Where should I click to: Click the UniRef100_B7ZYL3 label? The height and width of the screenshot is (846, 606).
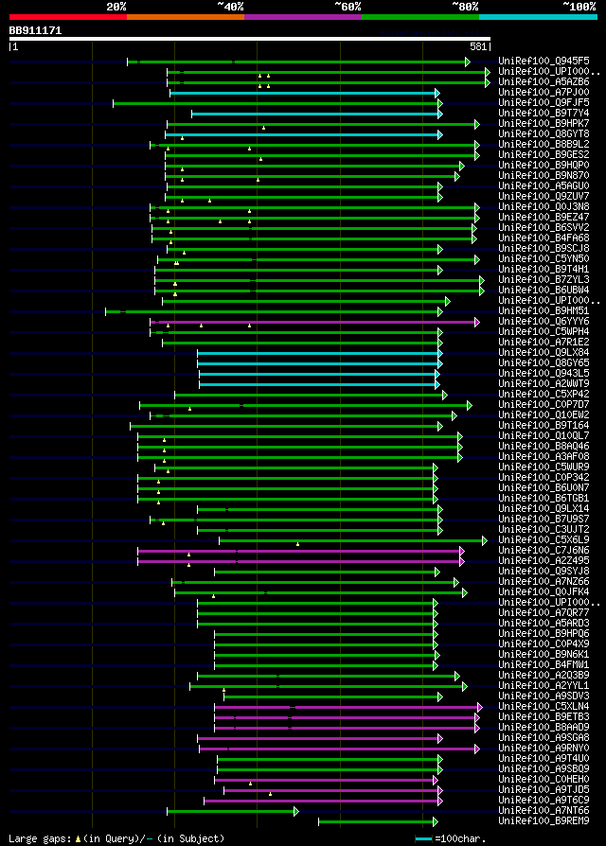pyautogui.click(x=544, y=279)
